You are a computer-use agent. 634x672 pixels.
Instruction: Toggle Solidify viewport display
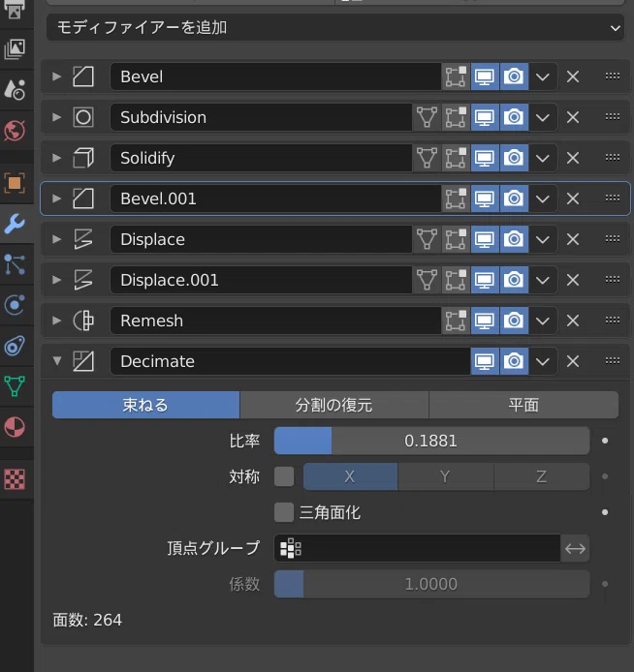(x=485, y=158)
